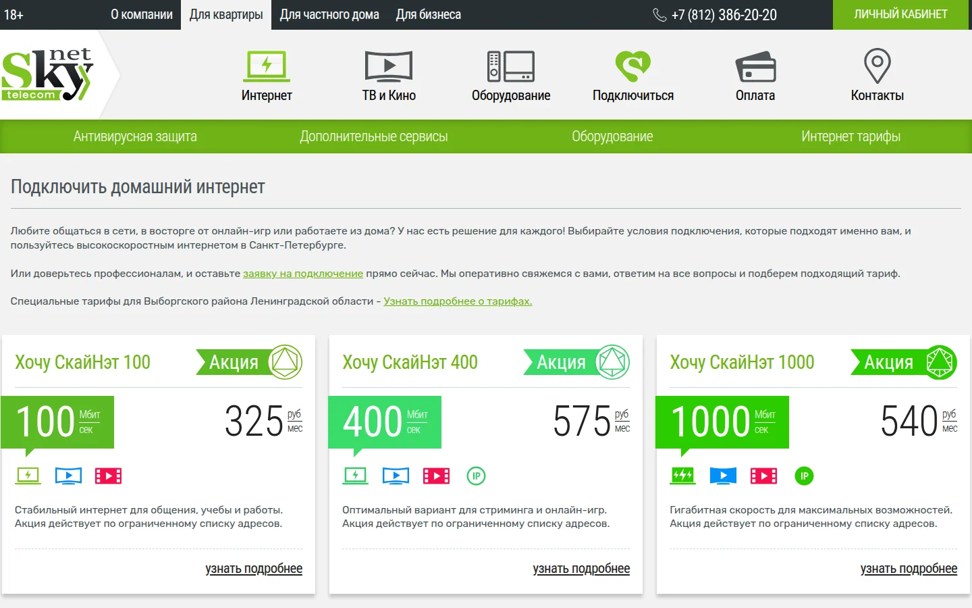Click the Акция badge on СкайНэт 1000
Screen dimensions: 972x608
(904, 363)
